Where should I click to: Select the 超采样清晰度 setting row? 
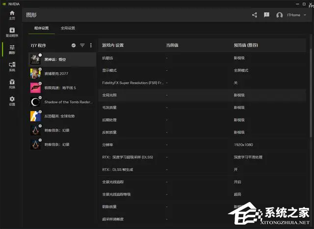[x=202, y=219]
